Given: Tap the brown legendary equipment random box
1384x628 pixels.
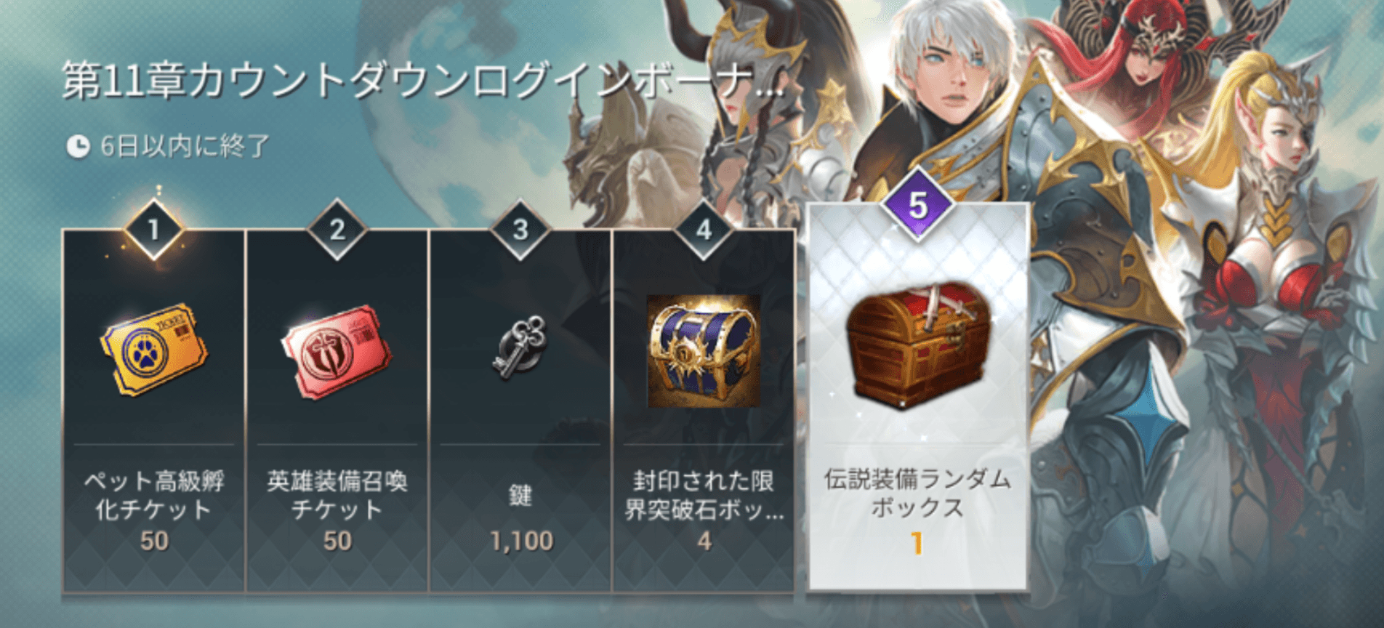Looking at the screenshot, I should (918, 345).
